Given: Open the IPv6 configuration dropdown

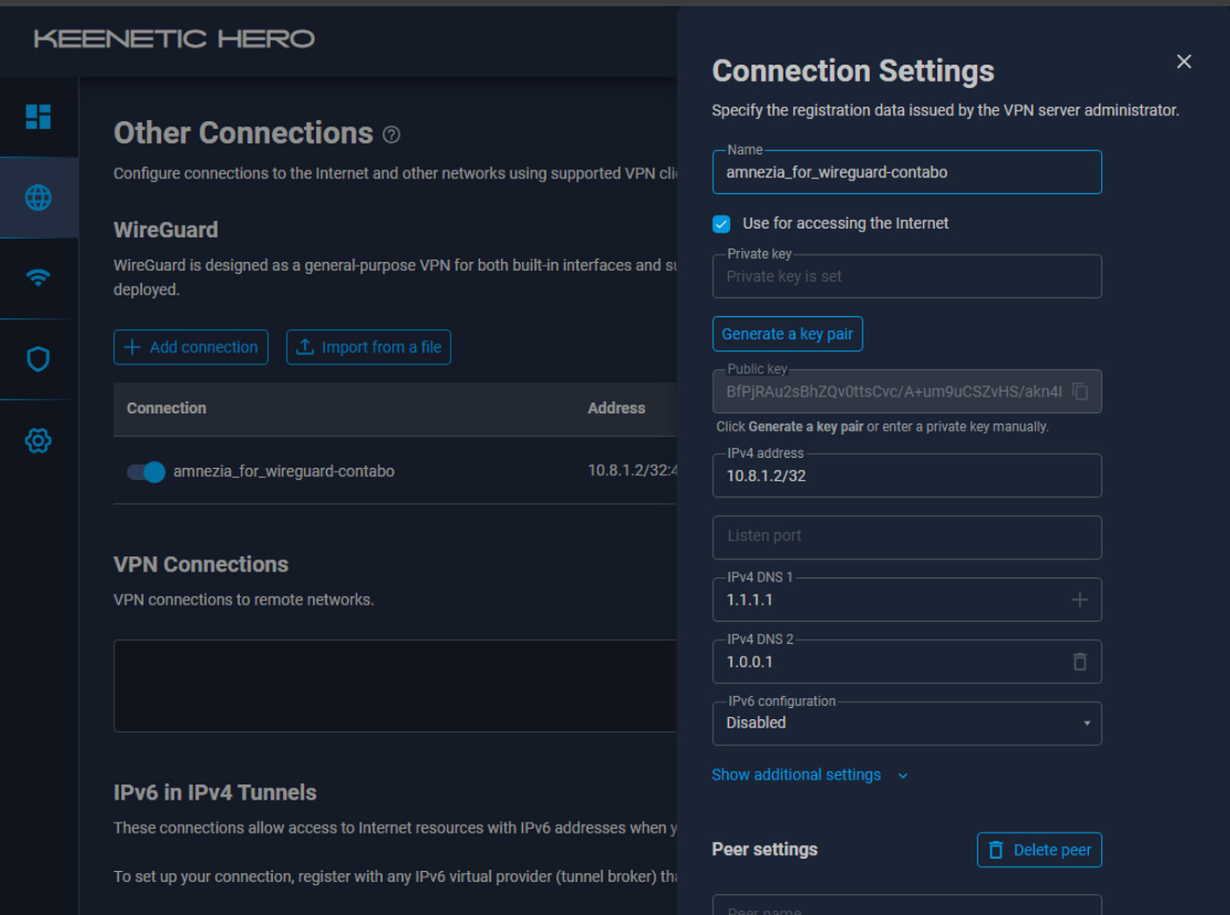Looking at the screenshot, I should pos(906,724).
